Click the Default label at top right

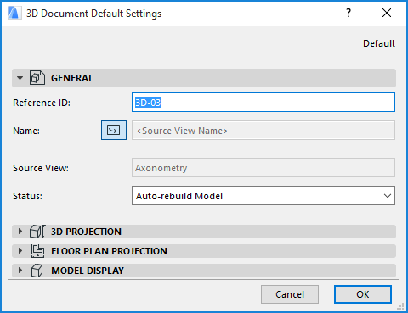(379, 43)
